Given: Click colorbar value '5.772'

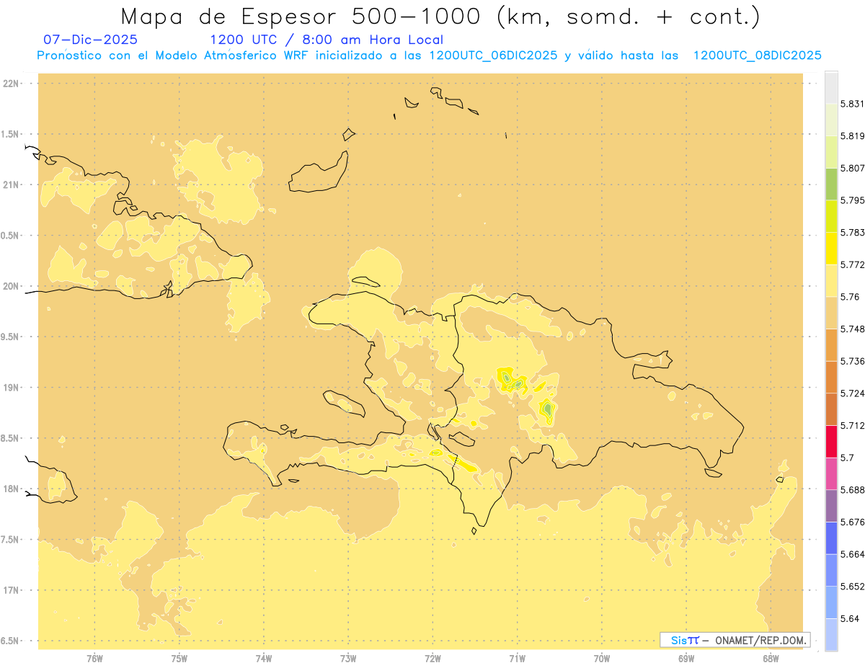Looking at the screenshot, I should click(852, 264).
